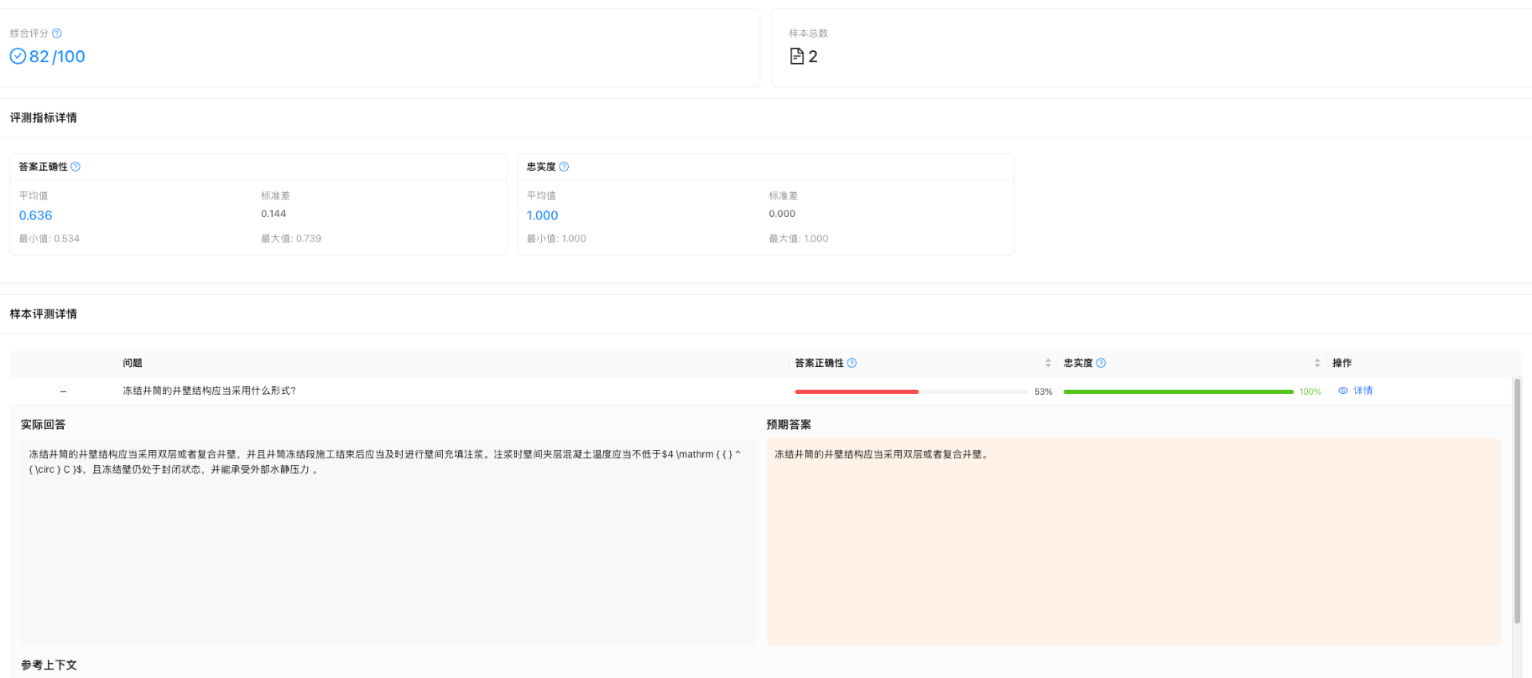The height and width of the screenshot is (678, 1532).
Task: Click the checkmark icon next to 82/100
Action: (18, 56)
